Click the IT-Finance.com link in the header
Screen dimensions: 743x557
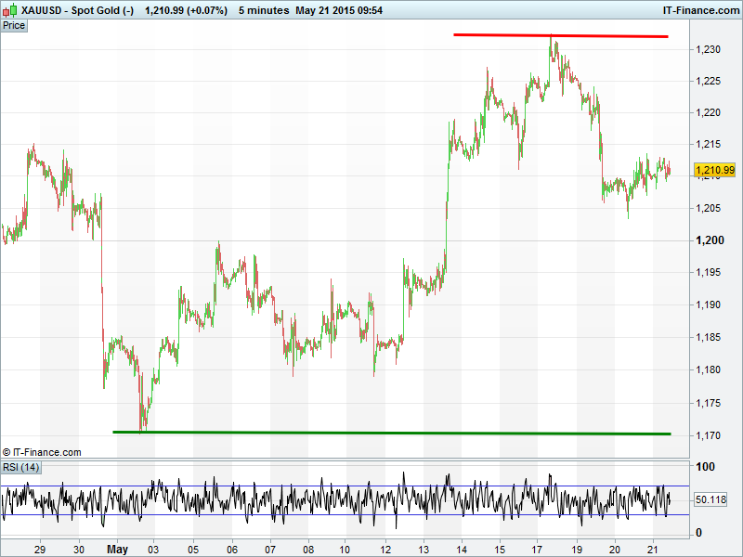pos(699,10)
